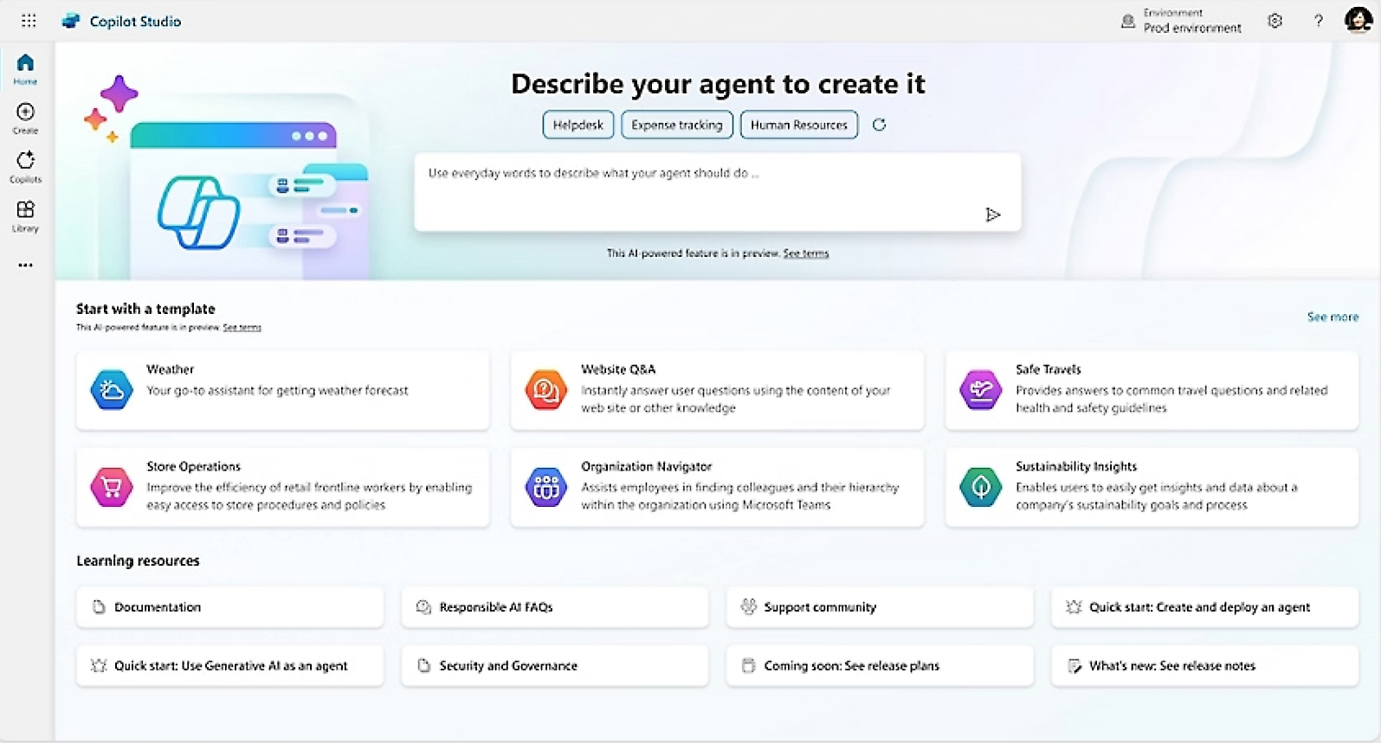Open the Support community resource
This screenshot has height=743, width=1381.
[x=879, y=607]
